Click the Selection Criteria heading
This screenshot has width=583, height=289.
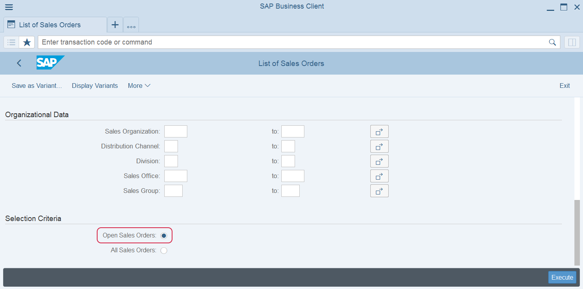click(33, 219)
